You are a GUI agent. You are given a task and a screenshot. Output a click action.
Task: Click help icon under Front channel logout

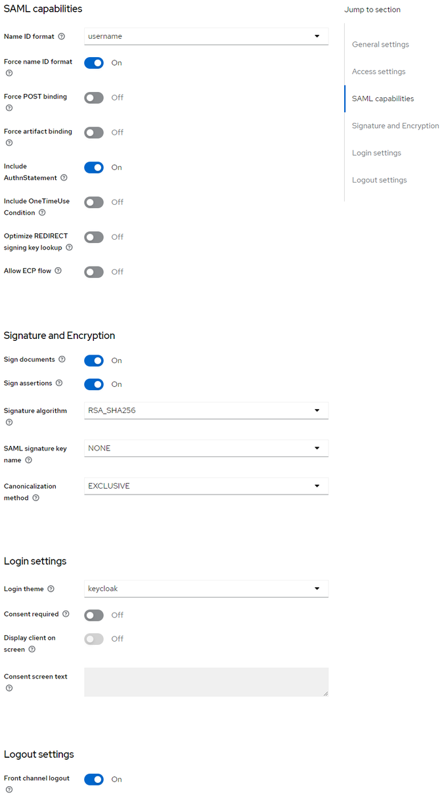pos(9,789)
